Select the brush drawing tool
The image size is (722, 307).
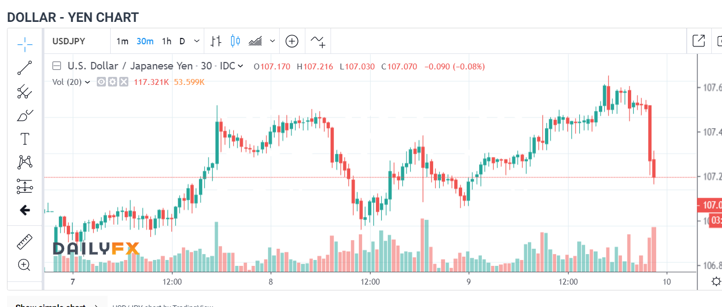tap(25, 115)
